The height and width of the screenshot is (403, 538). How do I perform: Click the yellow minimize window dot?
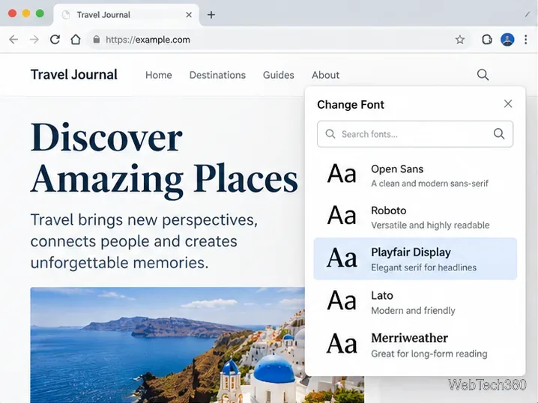(x=26, y=13)
